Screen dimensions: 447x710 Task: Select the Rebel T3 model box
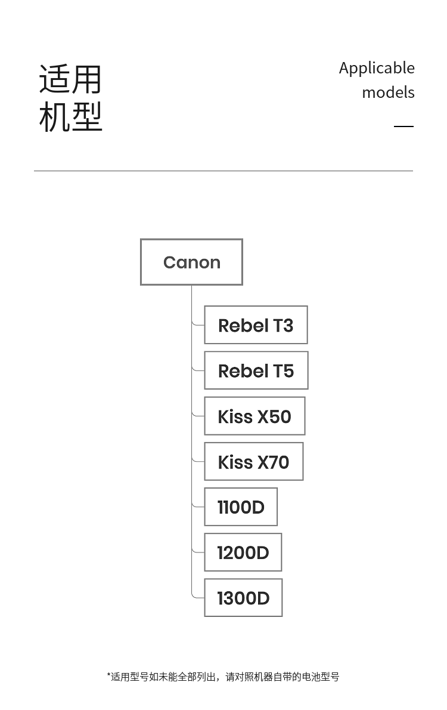point(256,325)
